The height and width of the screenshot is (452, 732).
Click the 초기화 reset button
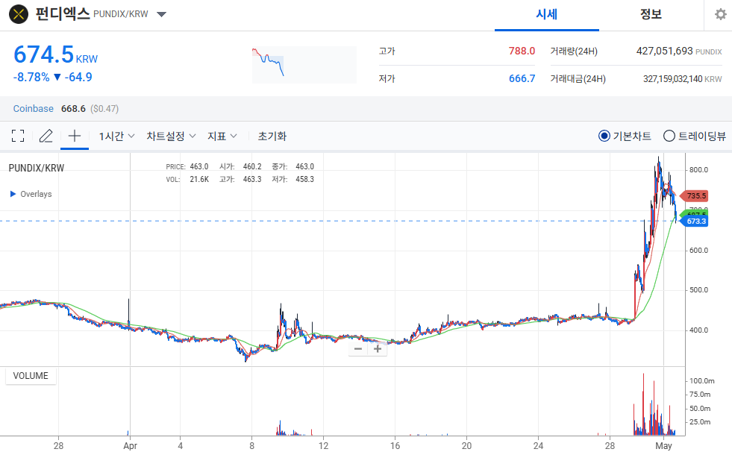point(272,136)
